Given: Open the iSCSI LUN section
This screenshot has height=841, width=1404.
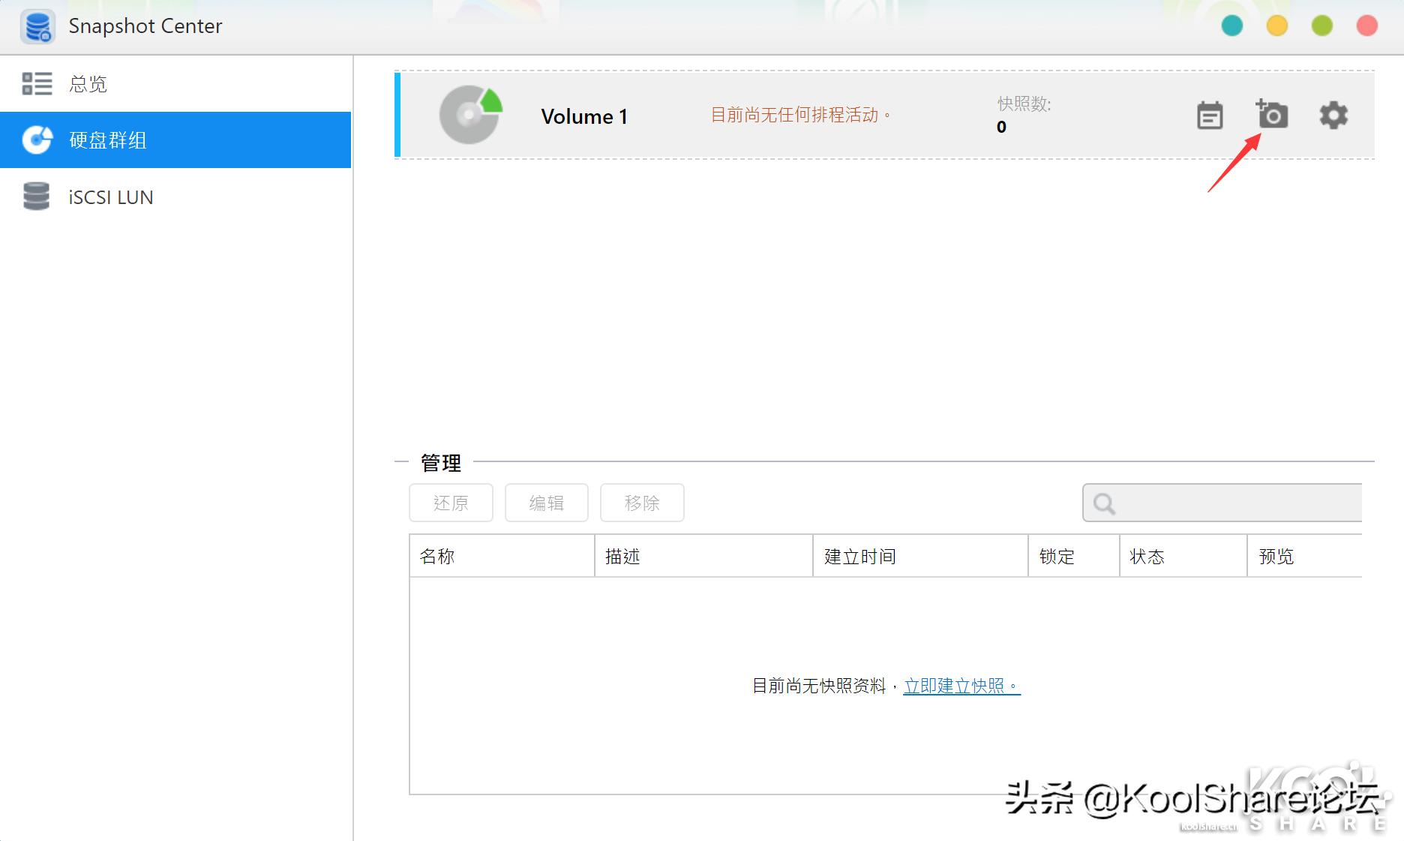Looking at the screenshot, I should pos(109,197).
